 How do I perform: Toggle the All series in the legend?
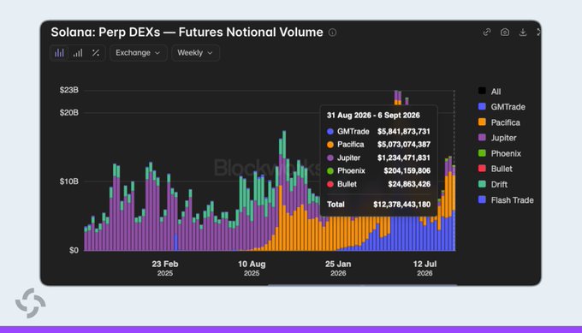point(490,92)
